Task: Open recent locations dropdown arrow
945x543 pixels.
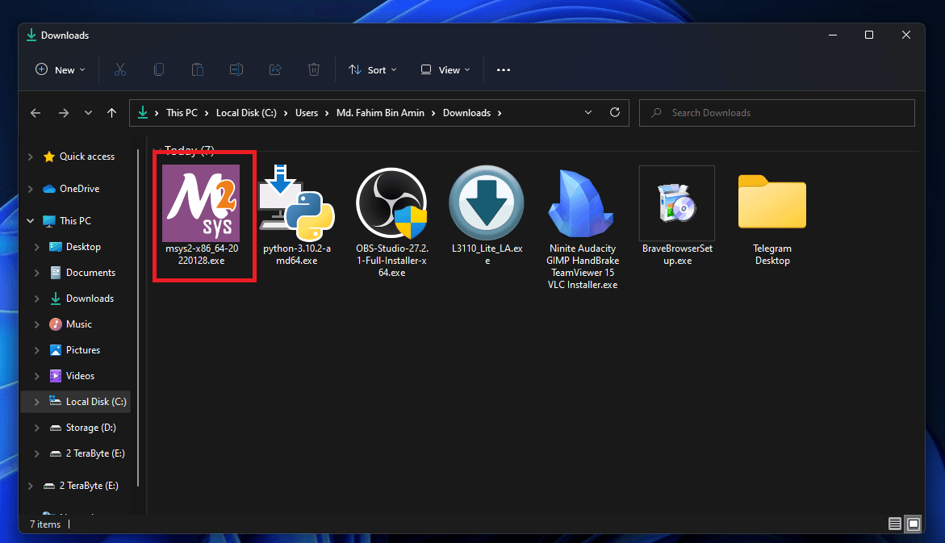Action: tap(88, 113)
